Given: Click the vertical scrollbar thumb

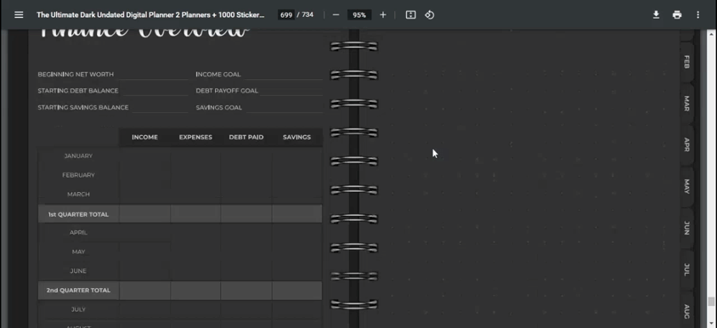Looking at the screenshot, I should click(710, 302).
